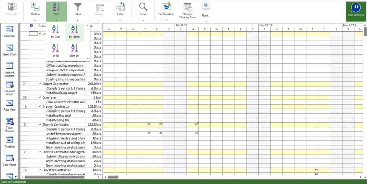This screenshot has width=367, height=184.
Task: Click the vertical scrollbar down arrow
Action: (x=365, y=177)
